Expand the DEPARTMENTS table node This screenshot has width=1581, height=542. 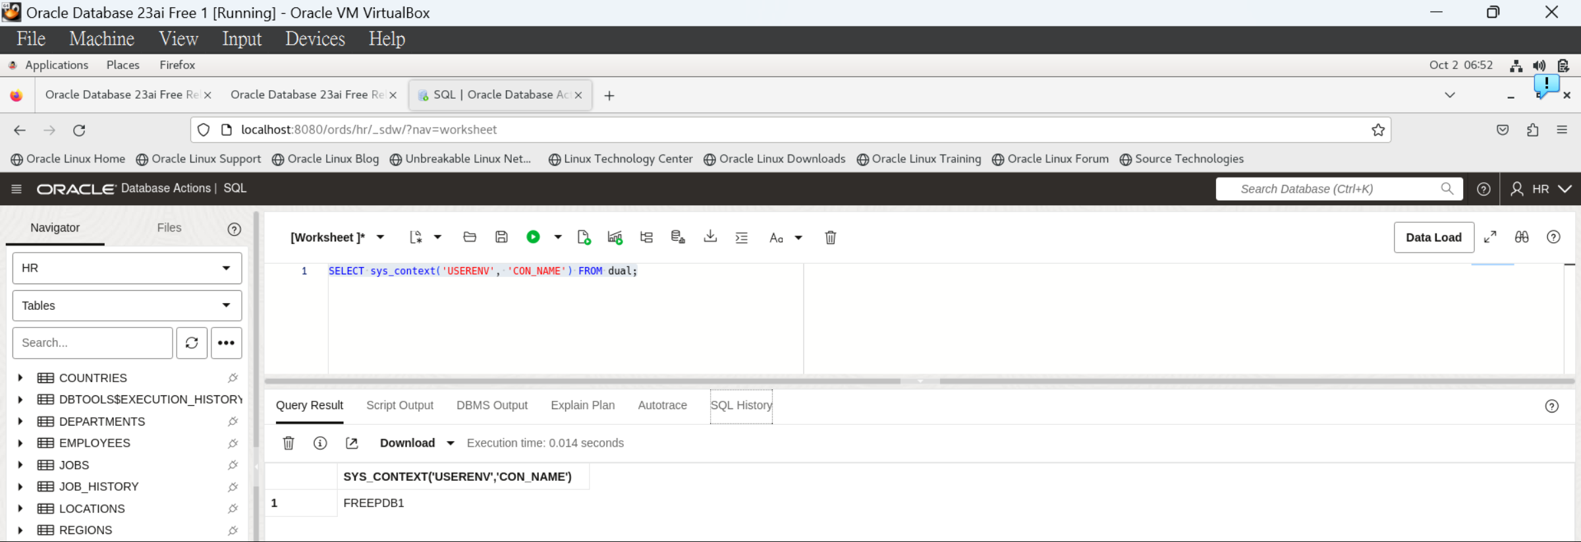click(x=20, y=421)
